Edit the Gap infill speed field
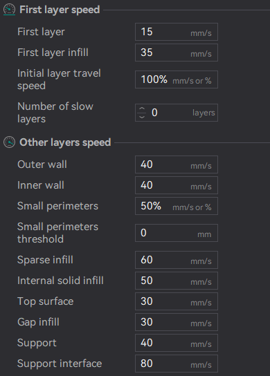 177,322
